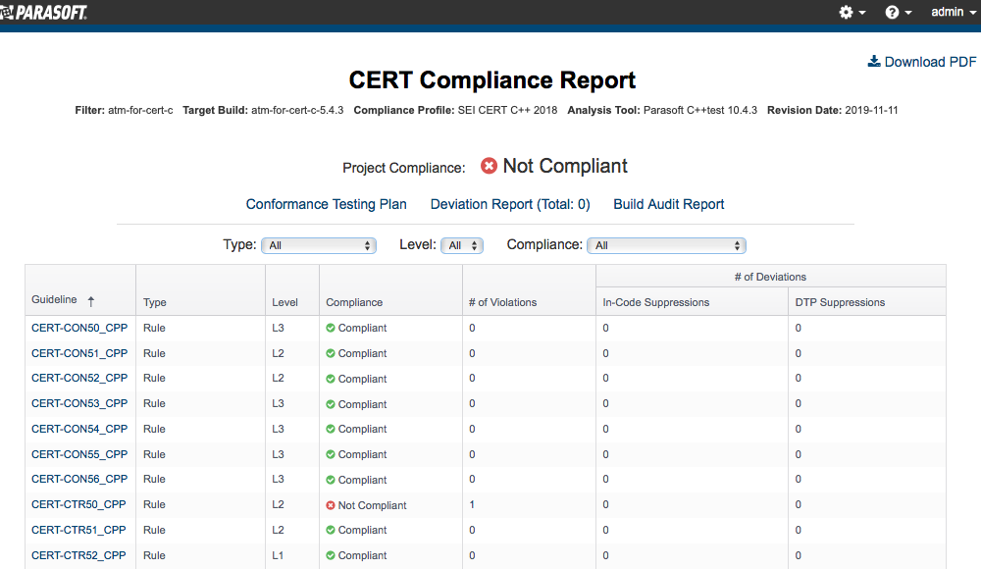Click the green check icon for CERT-CTR51_CPP
This screenshot has height=569, width=981.
(x=331, y=530)
